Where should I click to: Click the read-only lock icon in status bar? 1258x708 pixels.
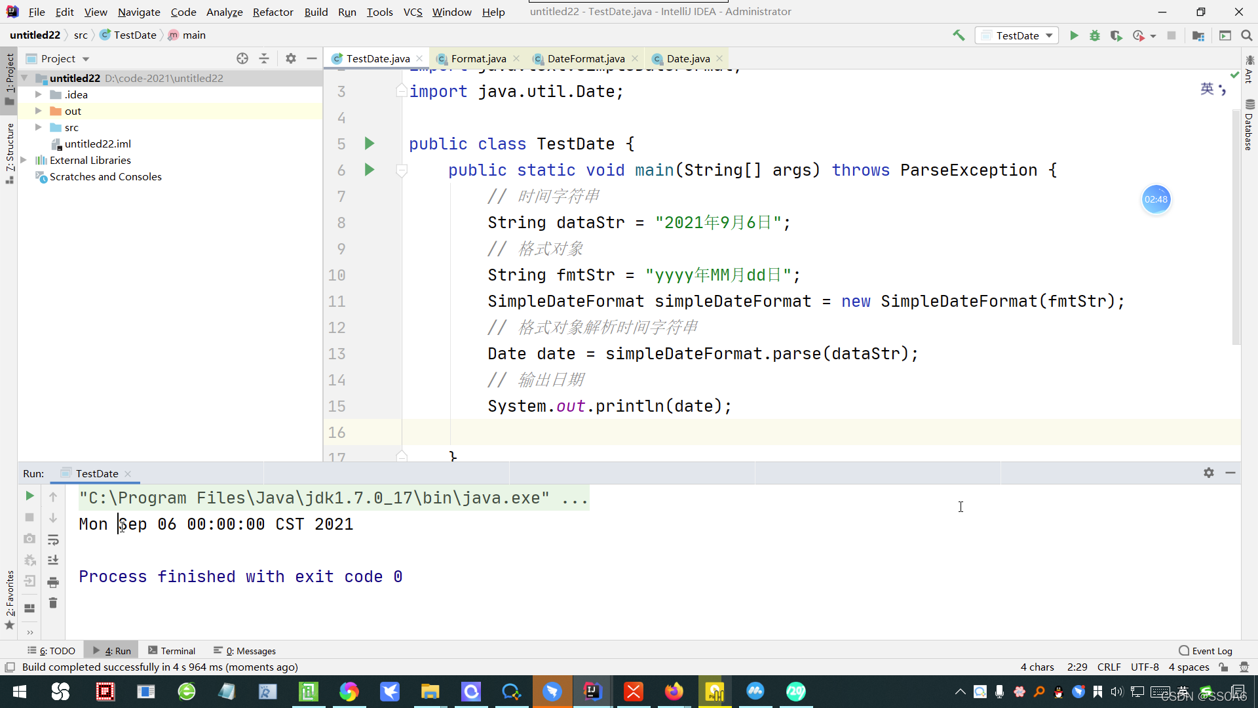[1223, 667]
